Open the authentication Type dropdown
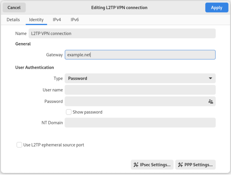Viewport: 231px width, 175px height. (x=140, y=78)
